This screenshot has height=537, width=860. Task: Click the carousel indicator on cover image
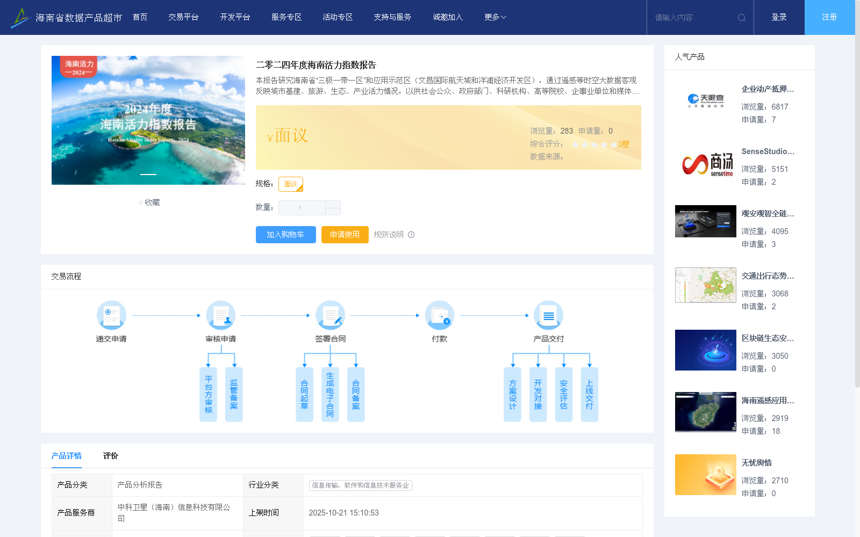tap(148, 175)
